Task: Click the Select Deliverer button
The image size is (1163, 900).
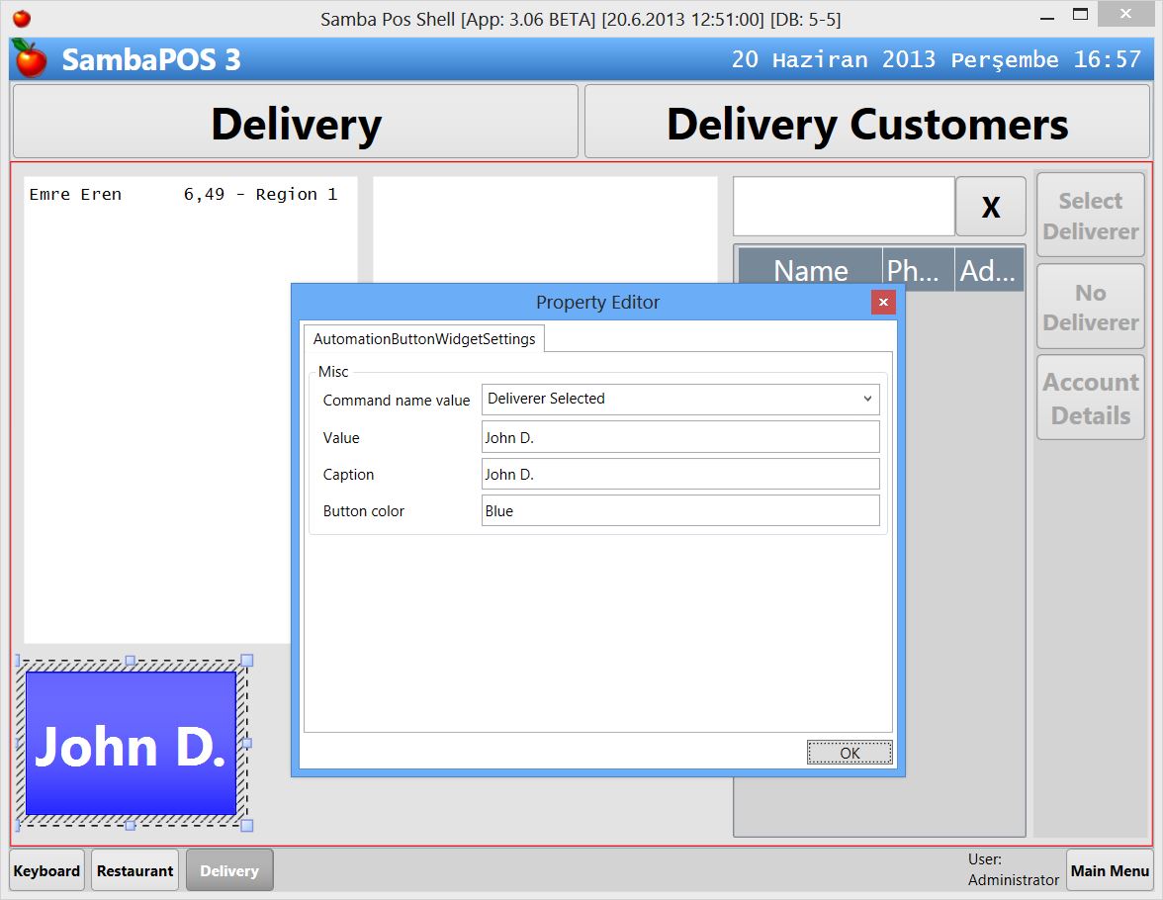Action: [x=1090, y=215]
